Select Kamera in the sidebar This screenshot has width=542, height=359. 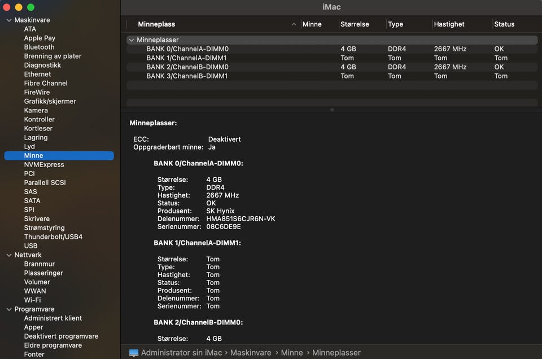click(x=36, y=110)
